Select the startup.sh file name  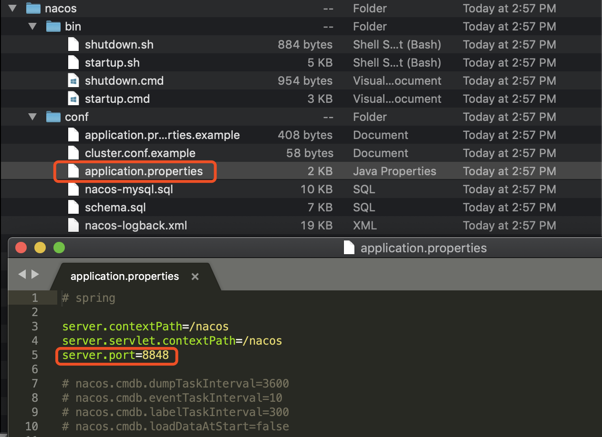(112, 63)
